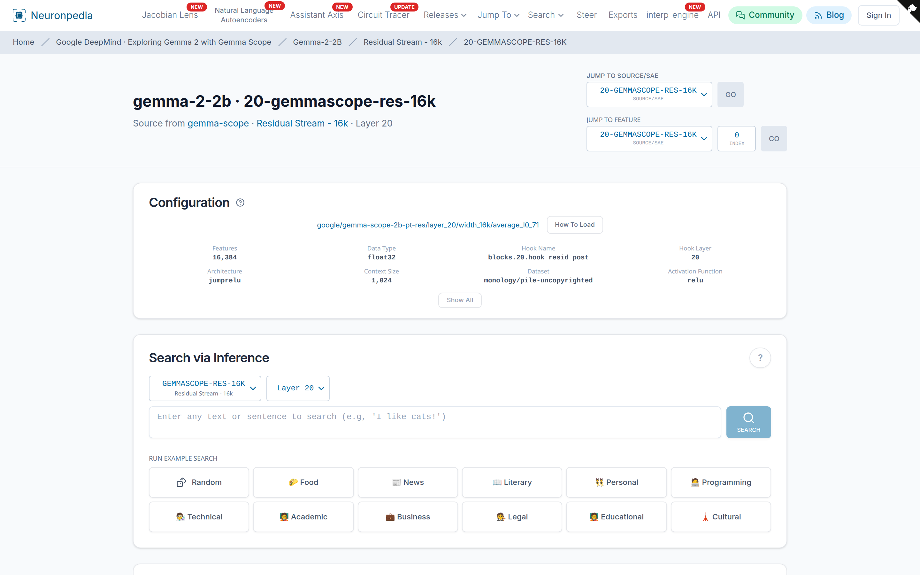Screen dimensions: 920x575
Task: Run the Literary example search
Action: pos(512,482)
